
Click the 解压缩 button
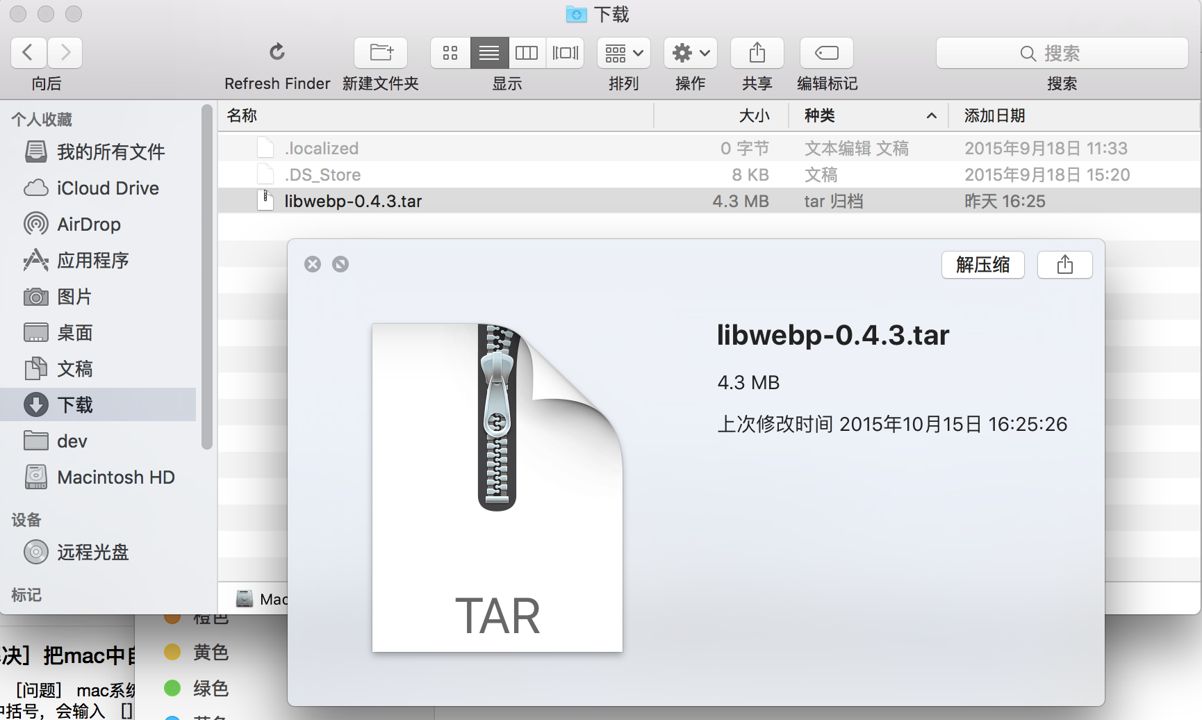tap(983, 265)
